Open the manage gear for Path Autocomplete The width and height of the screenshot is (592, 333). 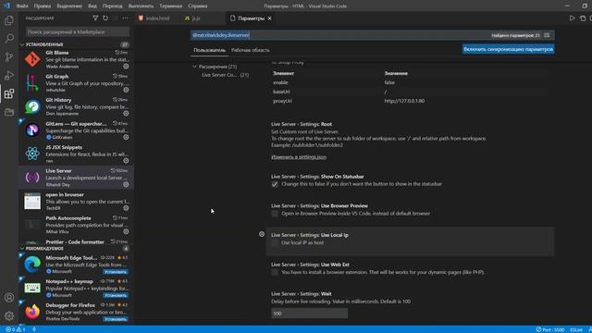(x=126, y=231)
